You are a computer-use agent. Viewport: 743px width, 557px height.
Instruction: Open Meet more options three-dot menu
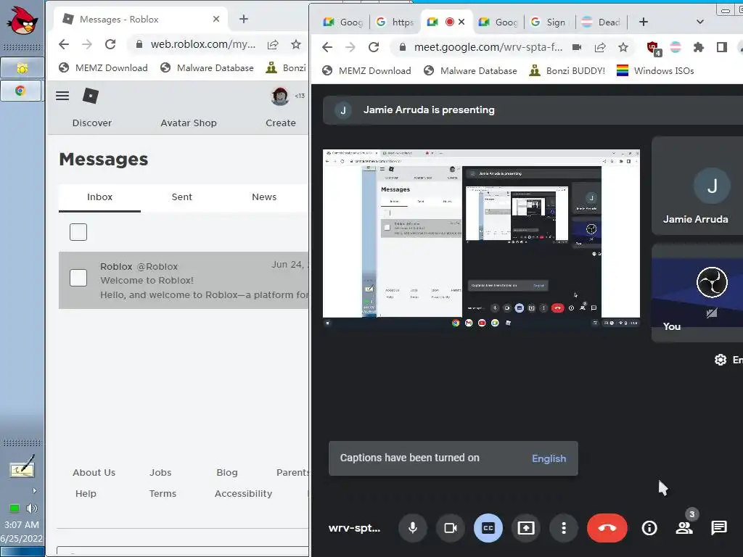[563, 528]
